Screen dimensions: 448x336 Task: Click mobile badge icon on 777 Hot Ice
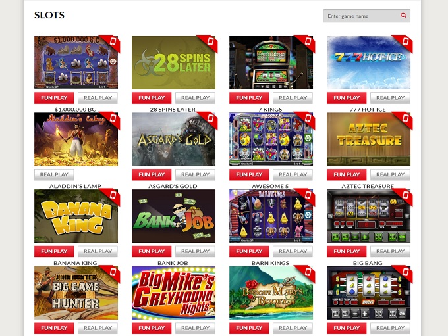405,41
